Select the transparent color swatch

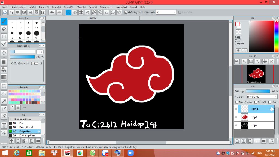[238, 32]
